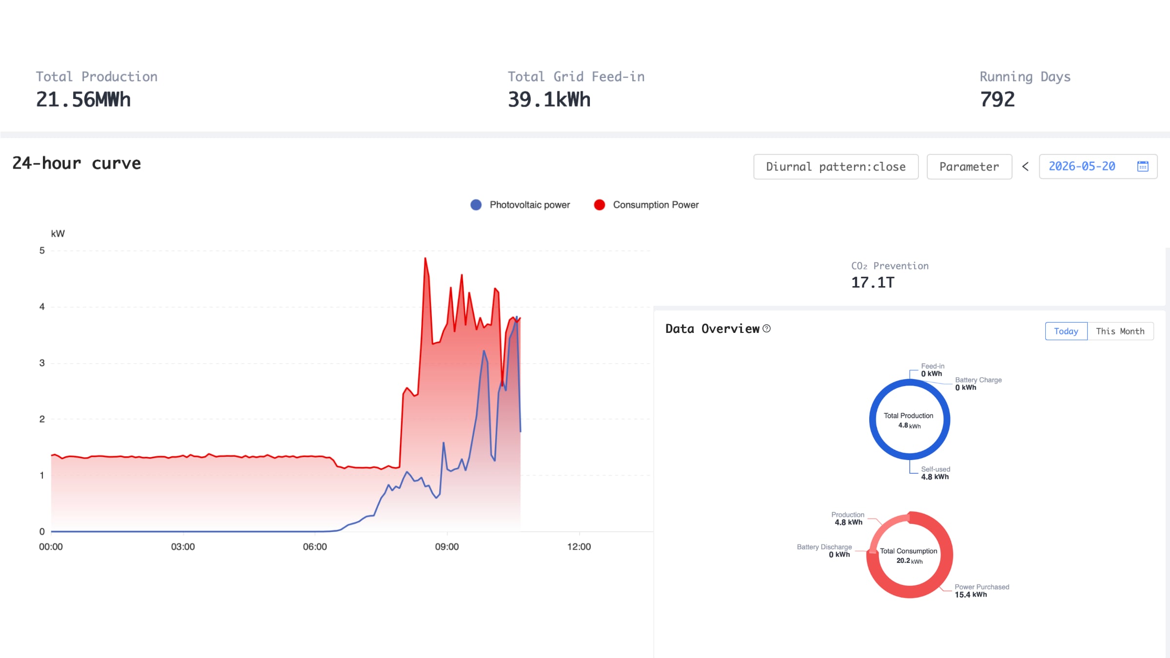This screenshot has width=1170, height=658.
Task: Click the Battery Charge 0 kWh label
Action: click(x=978, y=384)
